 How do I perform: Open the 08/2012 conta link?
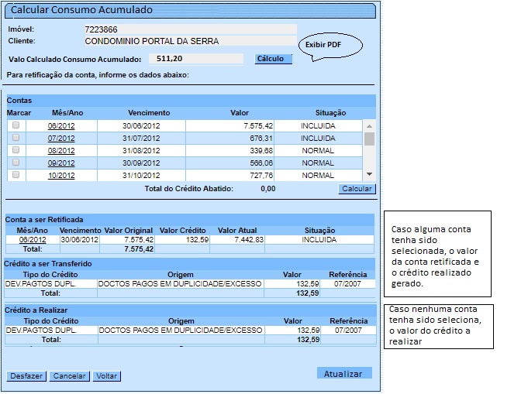click(x=61, y=150)
